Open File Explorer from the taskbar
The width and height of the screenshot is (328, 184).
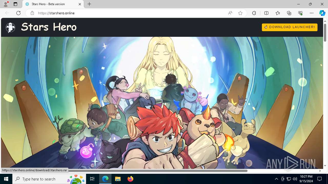point(118,179)
